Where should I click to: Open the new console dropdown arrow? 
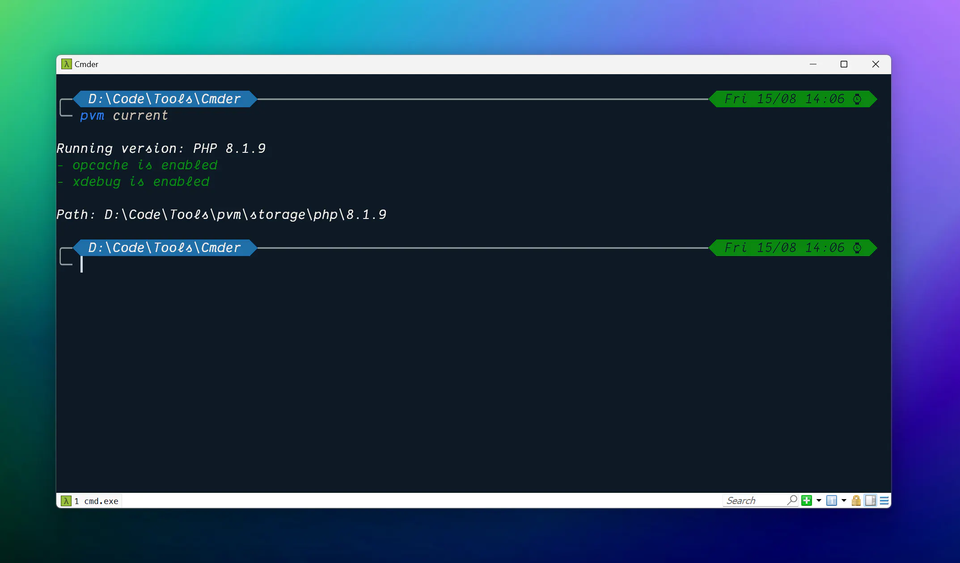point(819,500)
